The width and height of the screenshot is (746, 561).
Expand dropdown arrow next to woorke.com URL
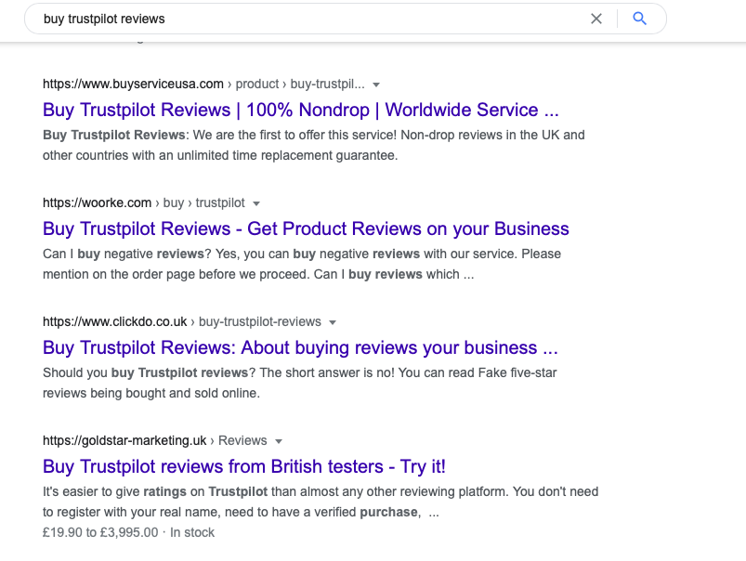point(256,203)
